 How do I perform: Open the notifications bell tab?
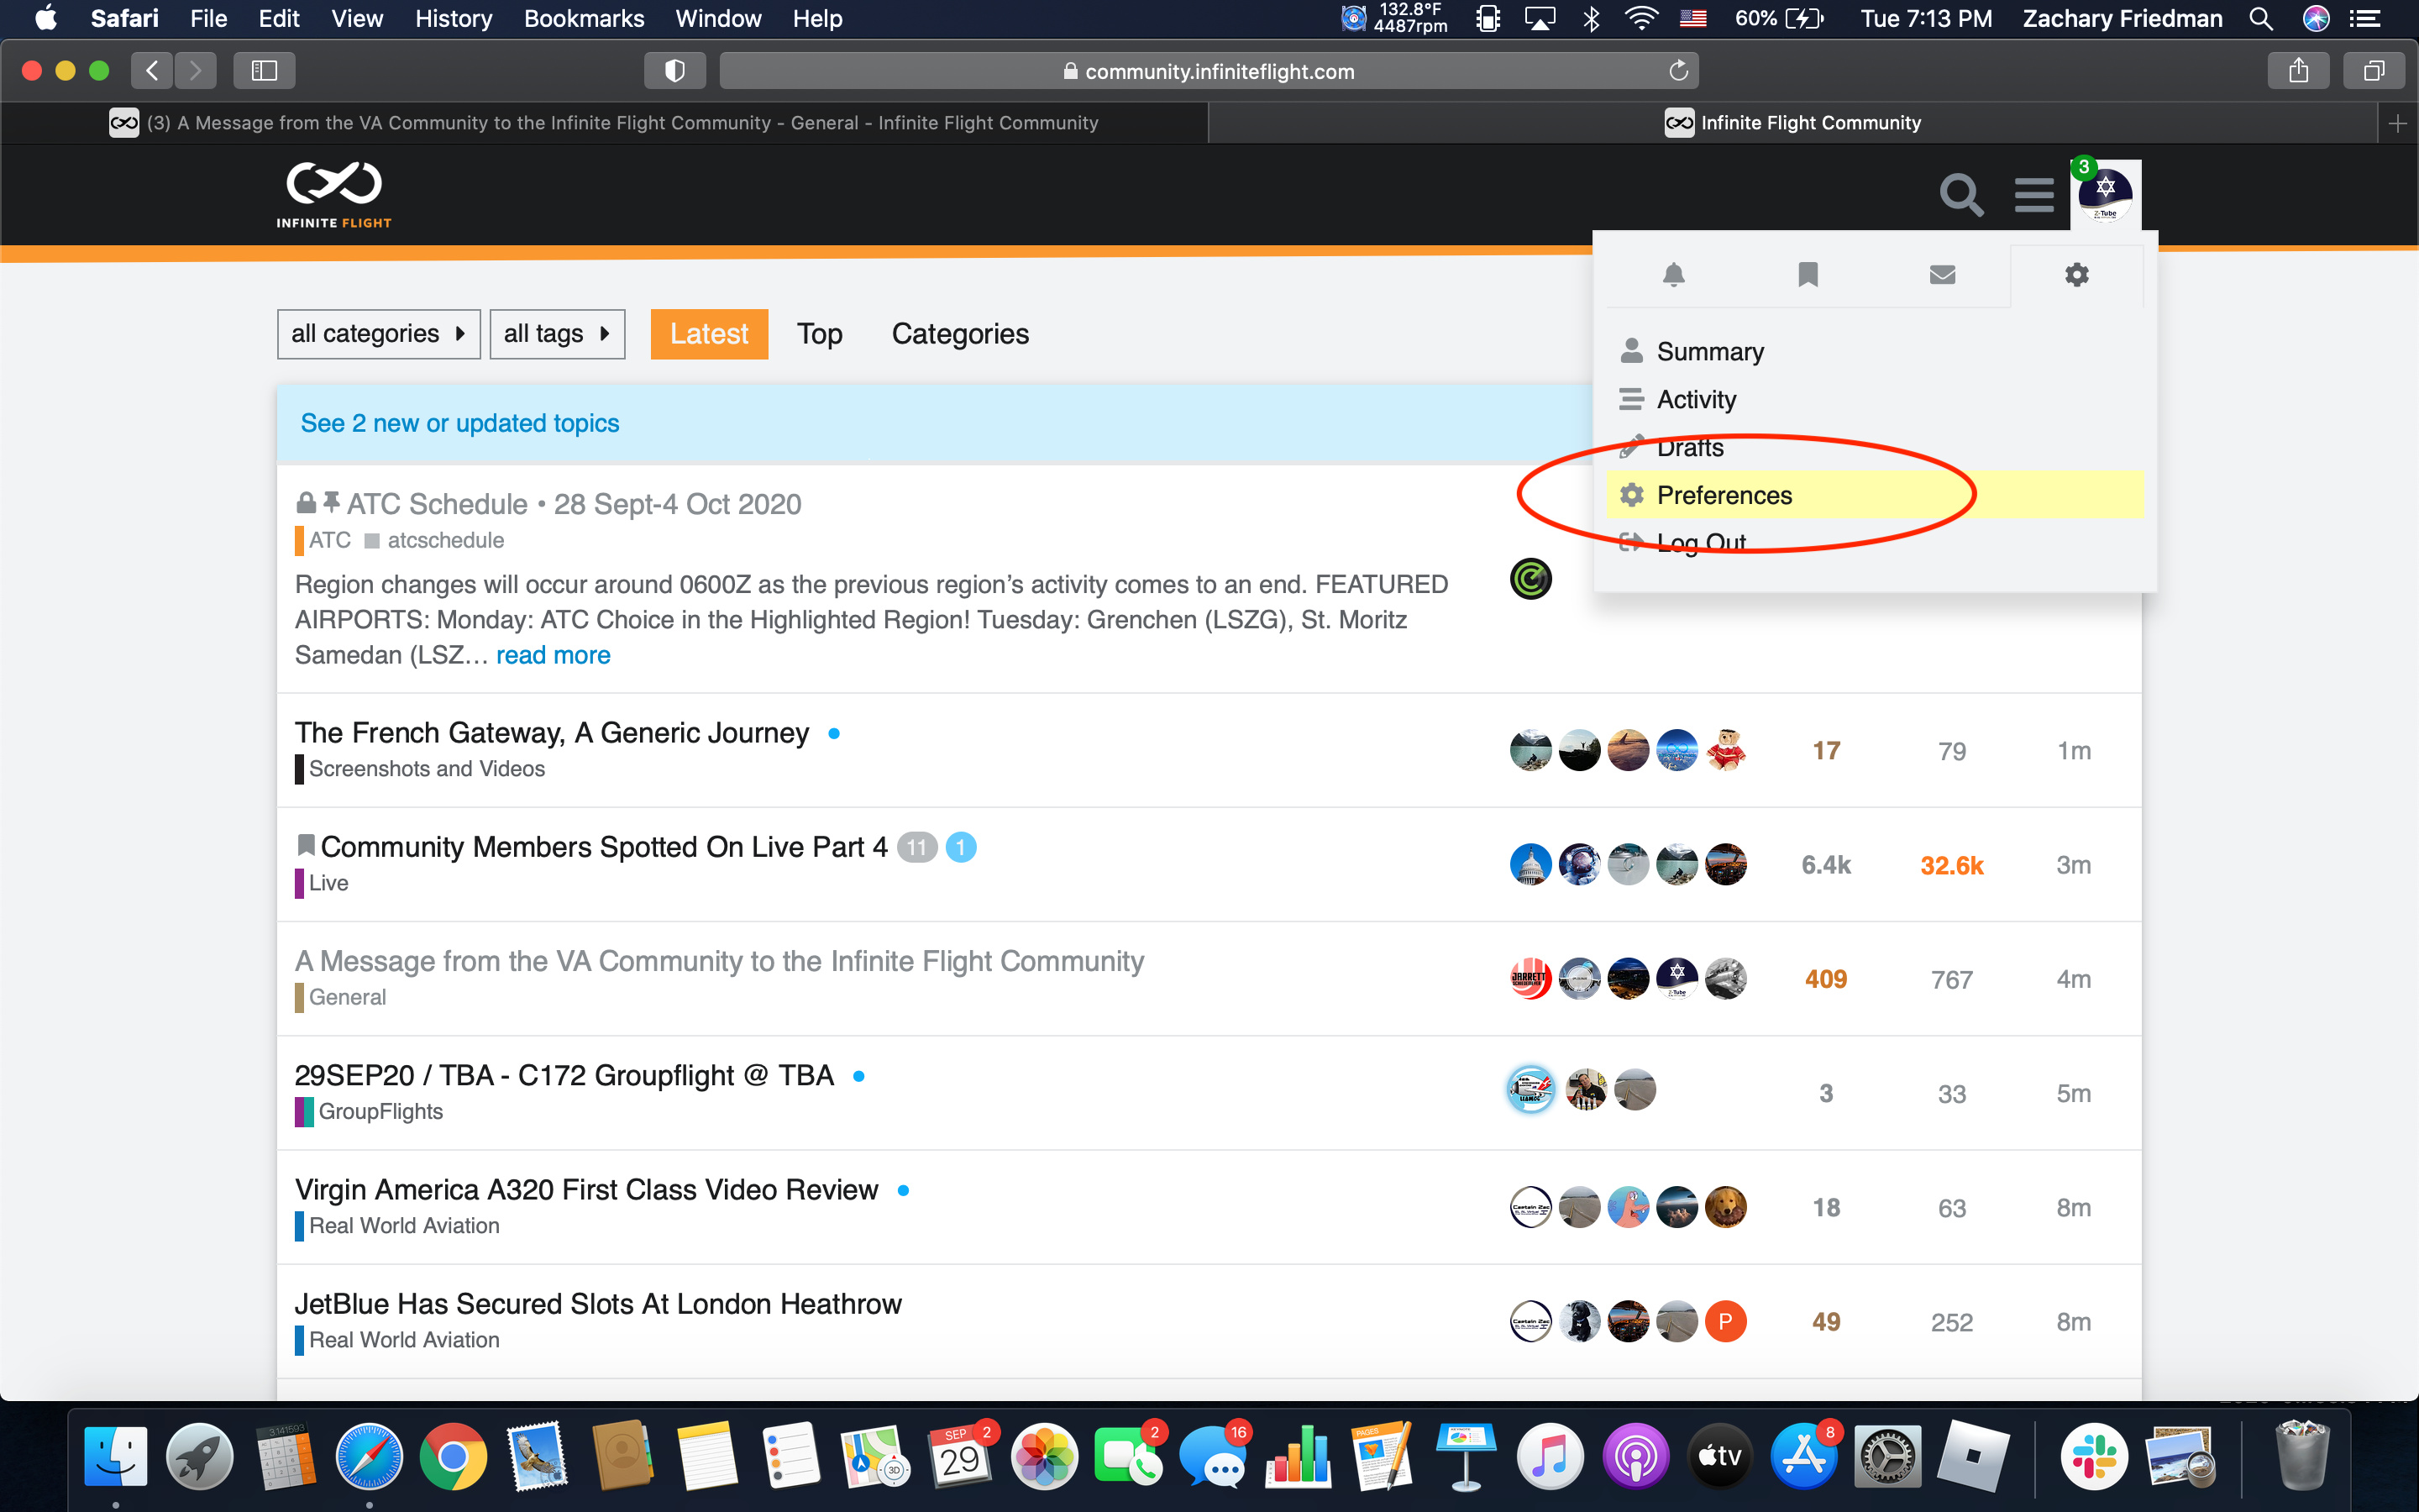tap(1673, 274)
